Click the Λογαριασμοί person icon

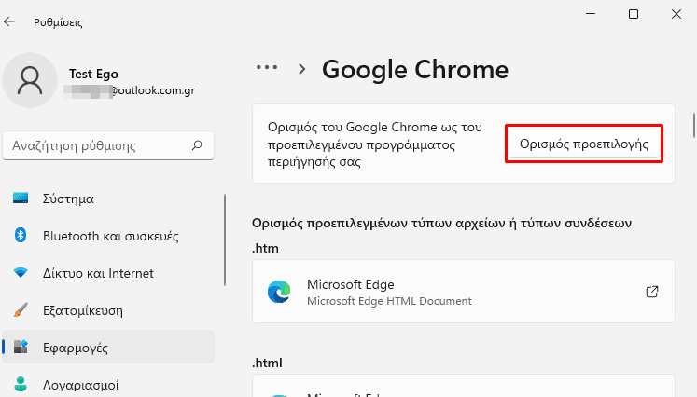pos(21,384)
